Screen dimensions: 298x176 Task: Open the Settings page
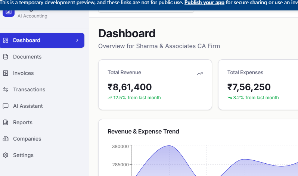click(42, 155)
